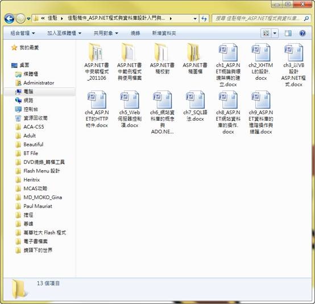Select Flash Menu 設計 folder in sidebar
Image resolution: width=315 pixels, height=304 pixels.
(38, 171)
